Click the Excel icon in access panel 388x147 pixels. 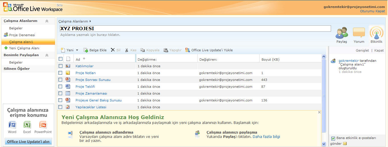[x=27, y=125]
